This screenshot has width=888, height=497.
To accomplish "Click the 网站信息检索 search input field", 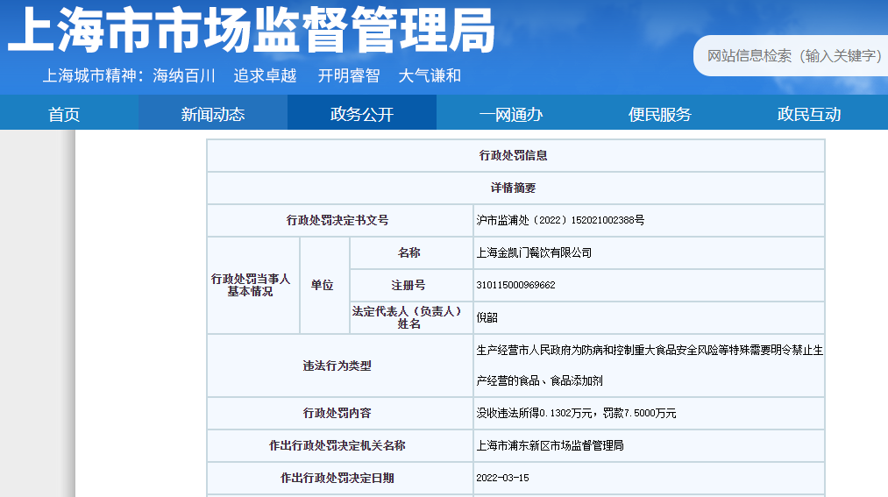I will pyautogui.click(x=792, y=55).
